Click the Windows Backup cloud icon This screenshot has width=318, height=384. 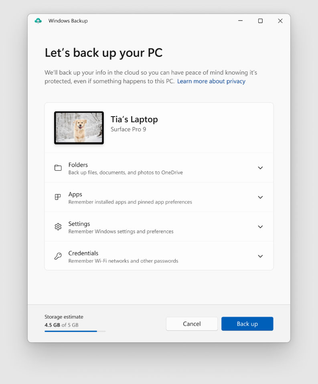[38, 21]
